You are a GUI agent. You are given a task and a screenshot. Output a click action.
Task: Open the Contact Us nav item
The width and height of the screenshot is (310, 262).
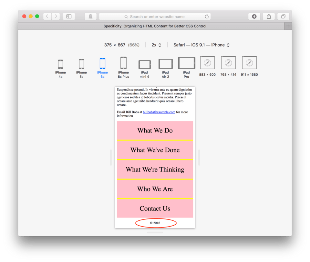click(x=155, y=209)
